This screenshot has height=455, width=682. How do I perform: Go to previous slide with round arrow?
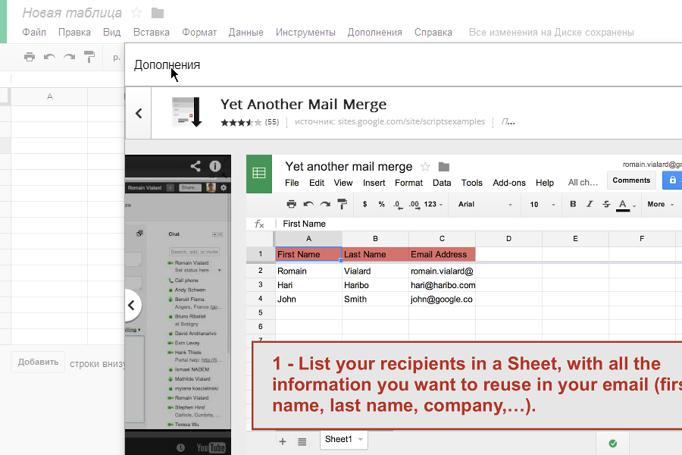tap(131, 305)
